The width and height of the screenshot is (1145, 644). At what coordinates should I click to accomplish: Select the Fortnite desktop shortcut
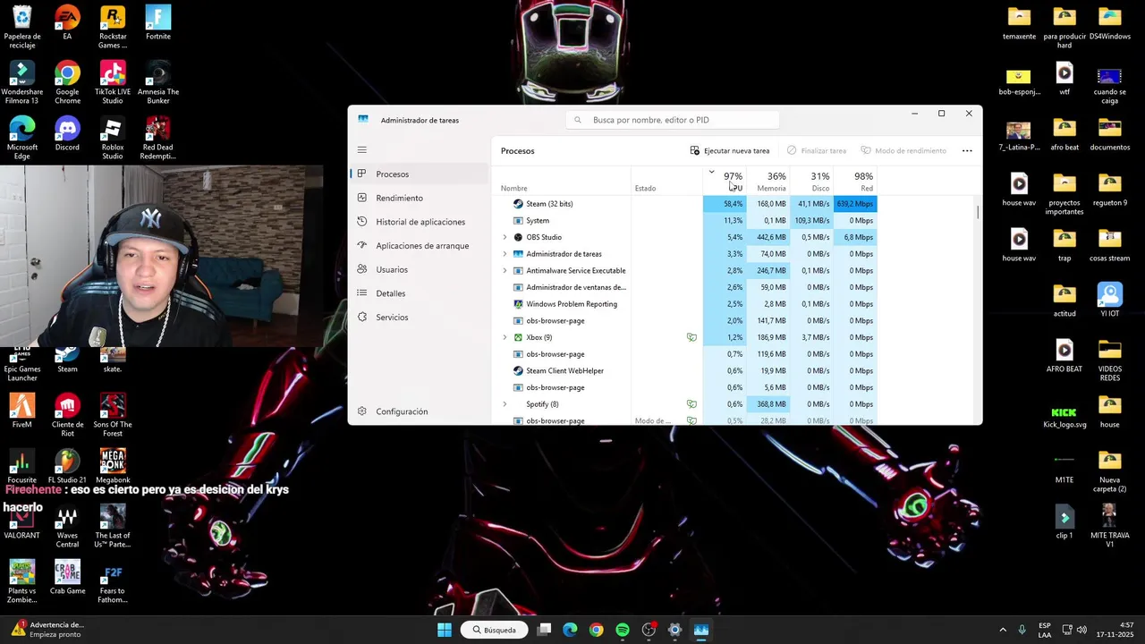point(157,23)
